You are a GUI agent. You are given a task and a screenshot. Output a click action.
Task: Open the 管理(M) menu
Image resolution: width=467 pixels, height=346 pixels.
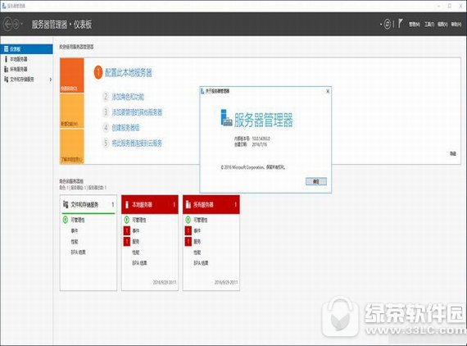(415, 25)
